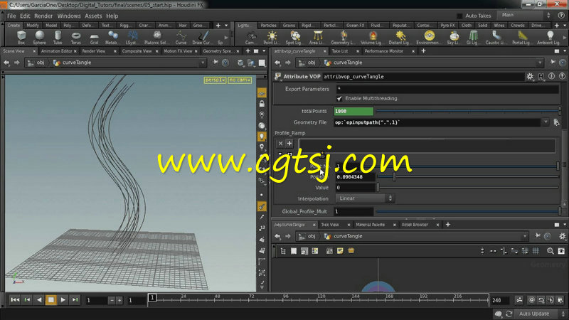Open the Render menu
Viewport: 569px width, 320px height.
tap(43, 16)
